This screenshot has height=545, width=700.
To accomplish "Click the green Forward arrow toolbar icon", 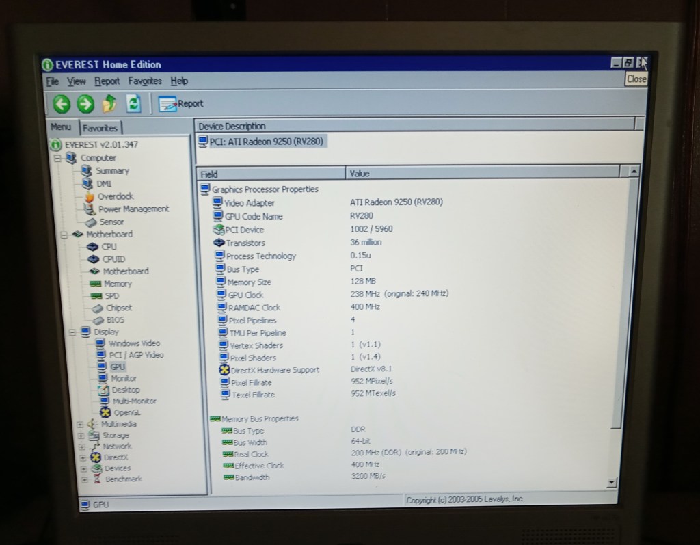I will pyautogui.click(x=85, y=104).
